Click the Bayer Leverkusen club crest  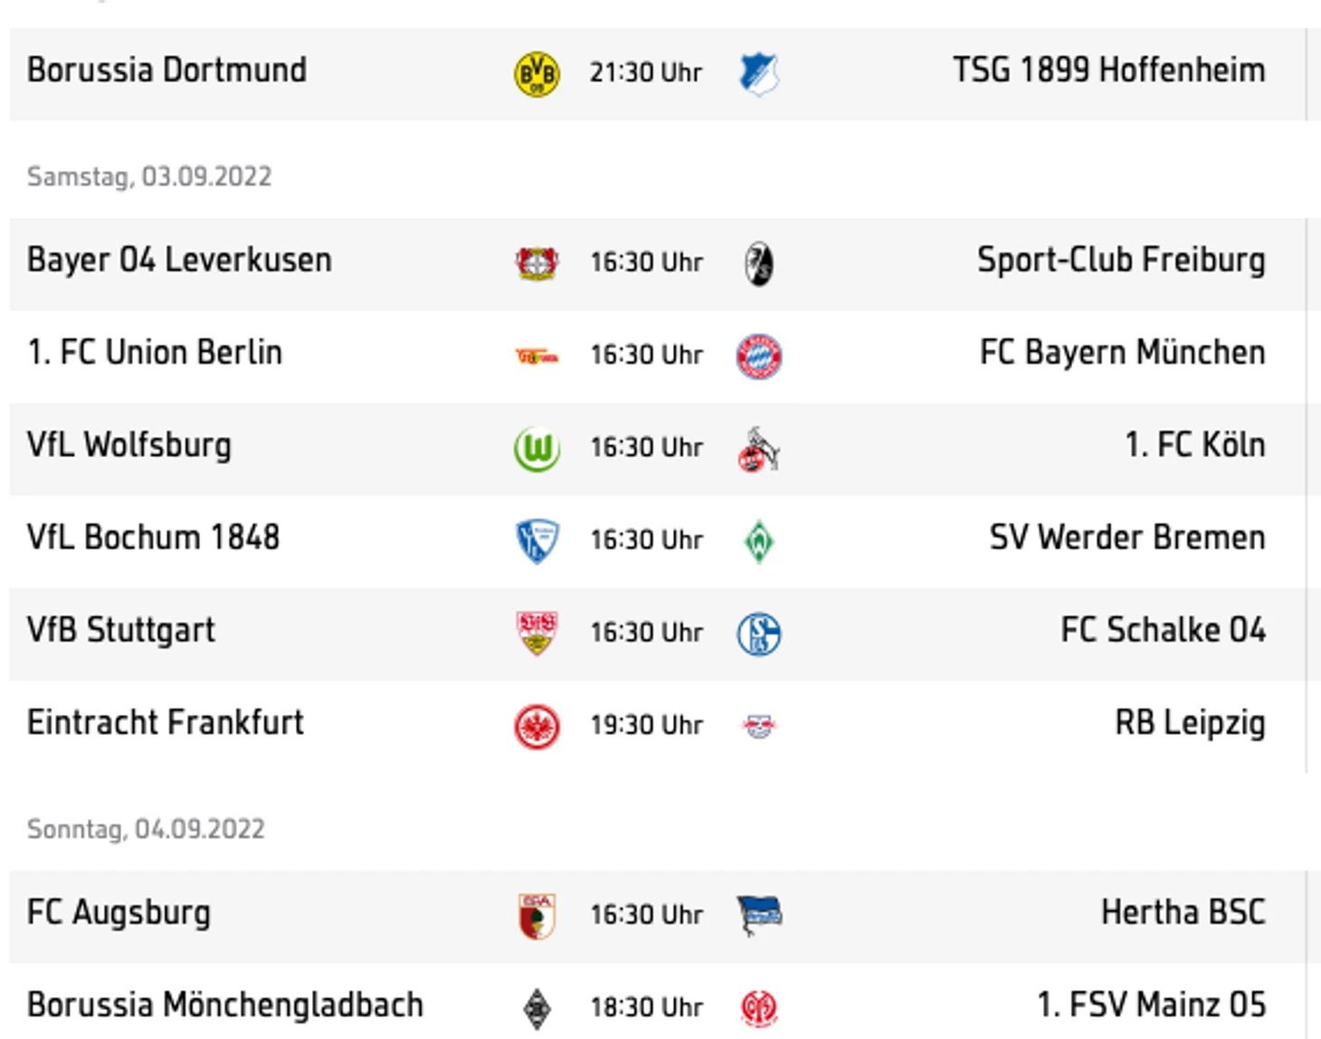click(537, 263)
